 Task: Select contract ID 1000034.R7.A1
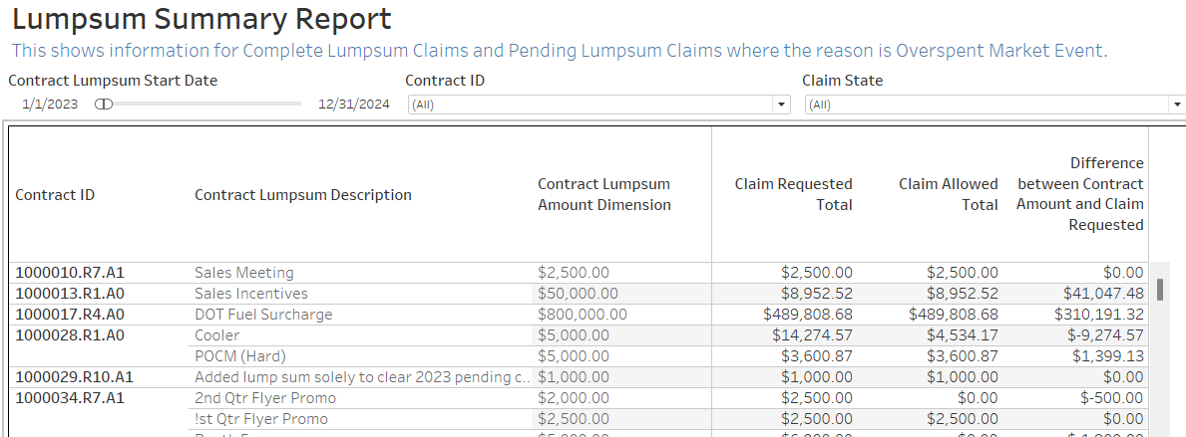pyautogui.click(x=69, y=398)
